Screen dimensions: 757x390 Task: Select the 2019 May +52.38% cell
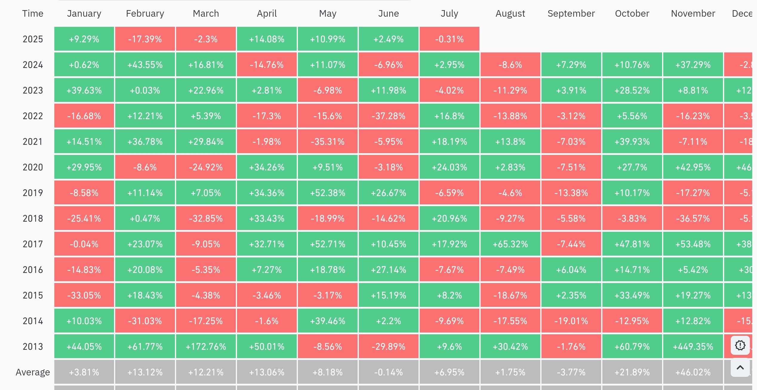(x=328, y=192)
